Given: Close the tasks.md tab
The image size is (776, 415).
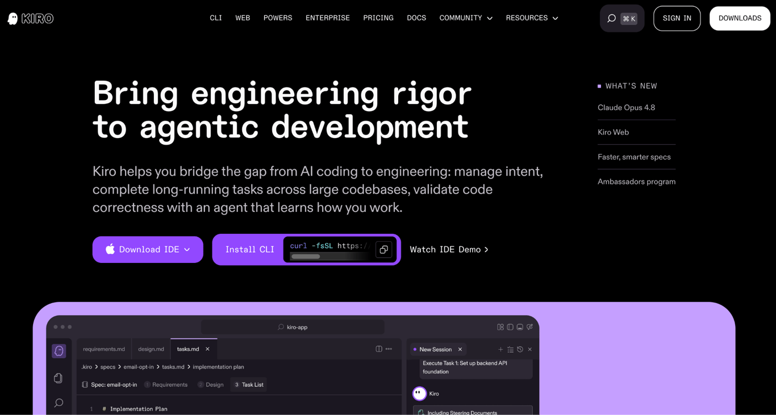Looking at the screenshot, I should point(207,349).
